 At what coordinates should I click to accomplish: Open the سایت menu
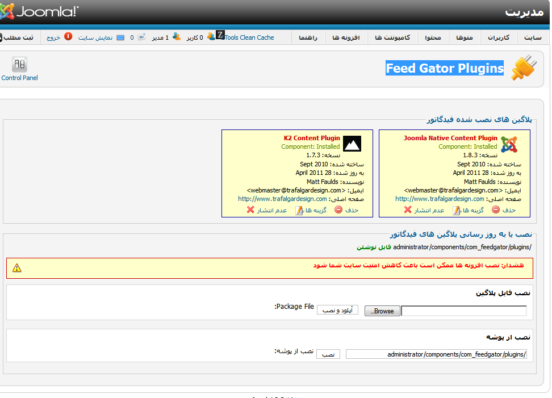[533, 37]
